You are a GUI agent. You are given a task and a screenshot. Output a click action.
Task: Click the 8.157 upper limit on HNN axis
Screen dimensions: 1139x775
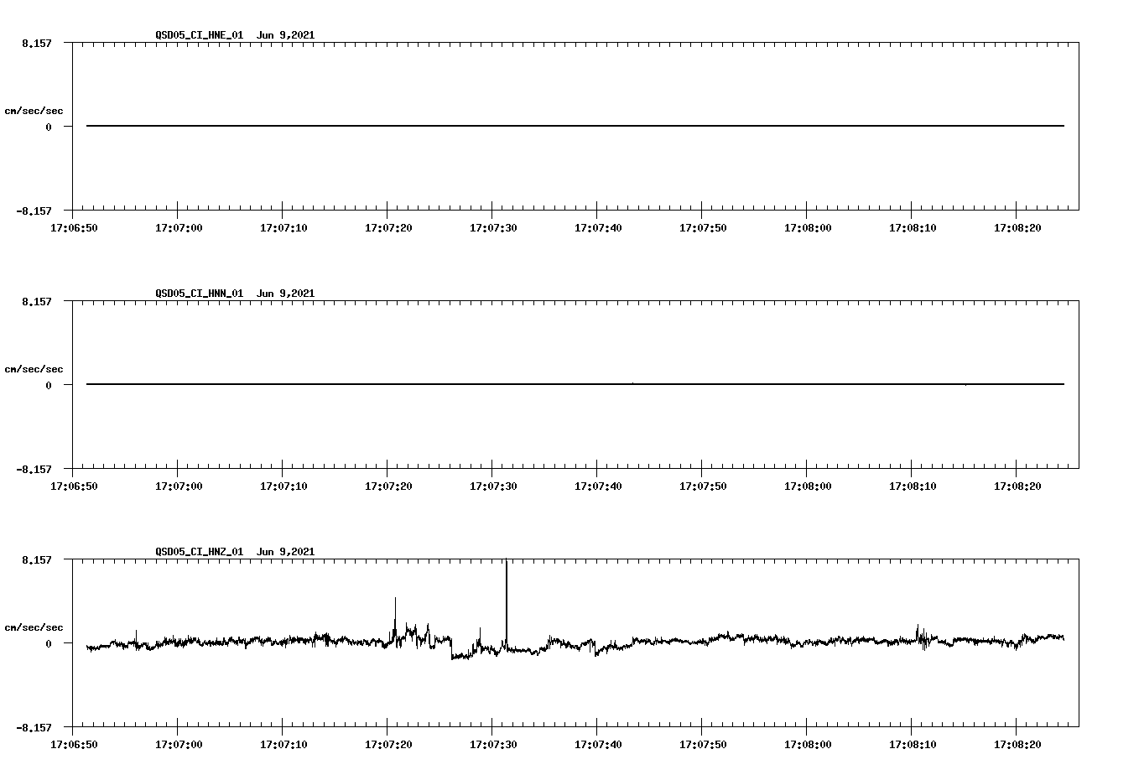click(x=37, y=301)
